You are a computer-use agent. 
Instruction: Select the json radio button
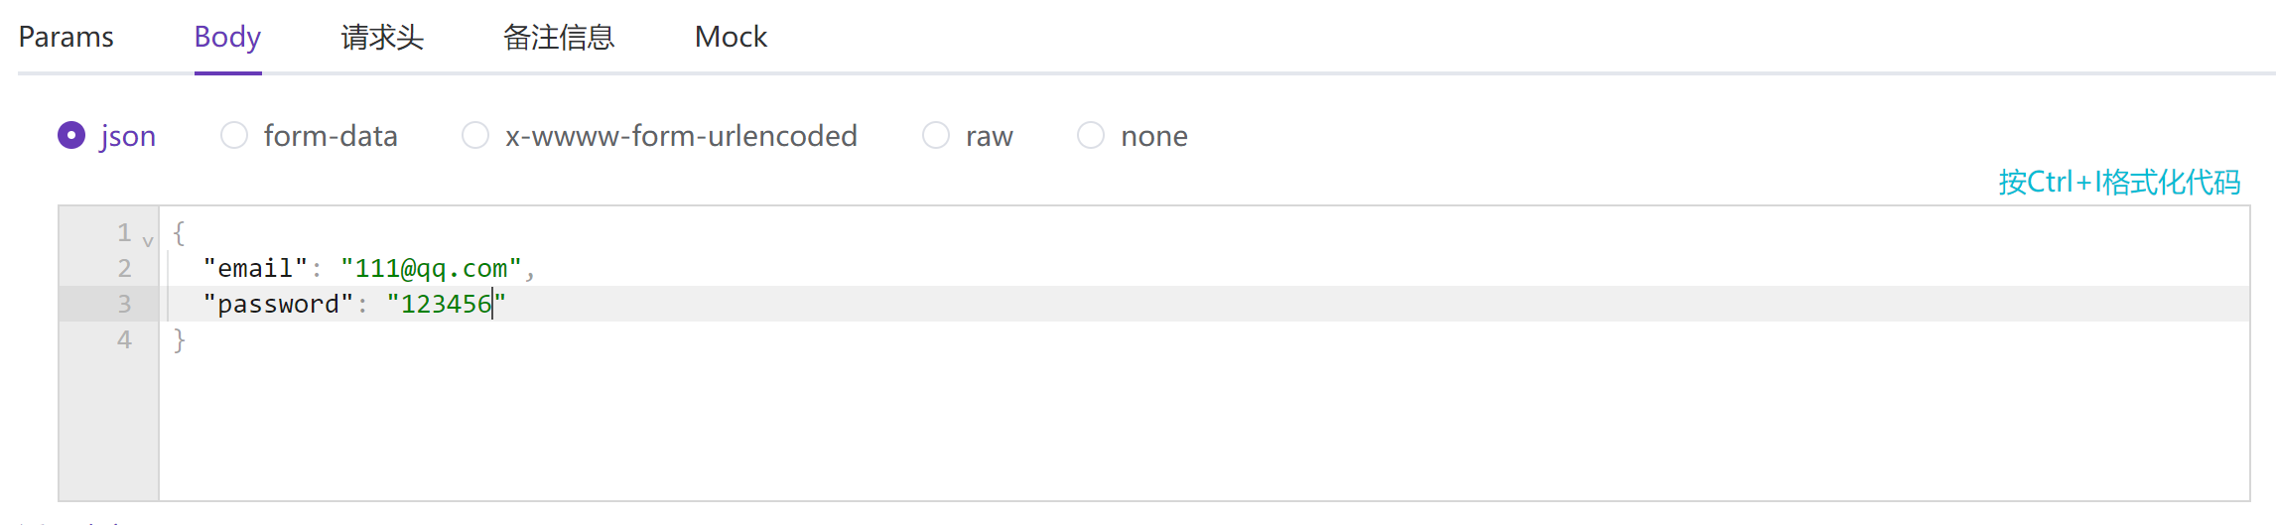coord(71,135)
